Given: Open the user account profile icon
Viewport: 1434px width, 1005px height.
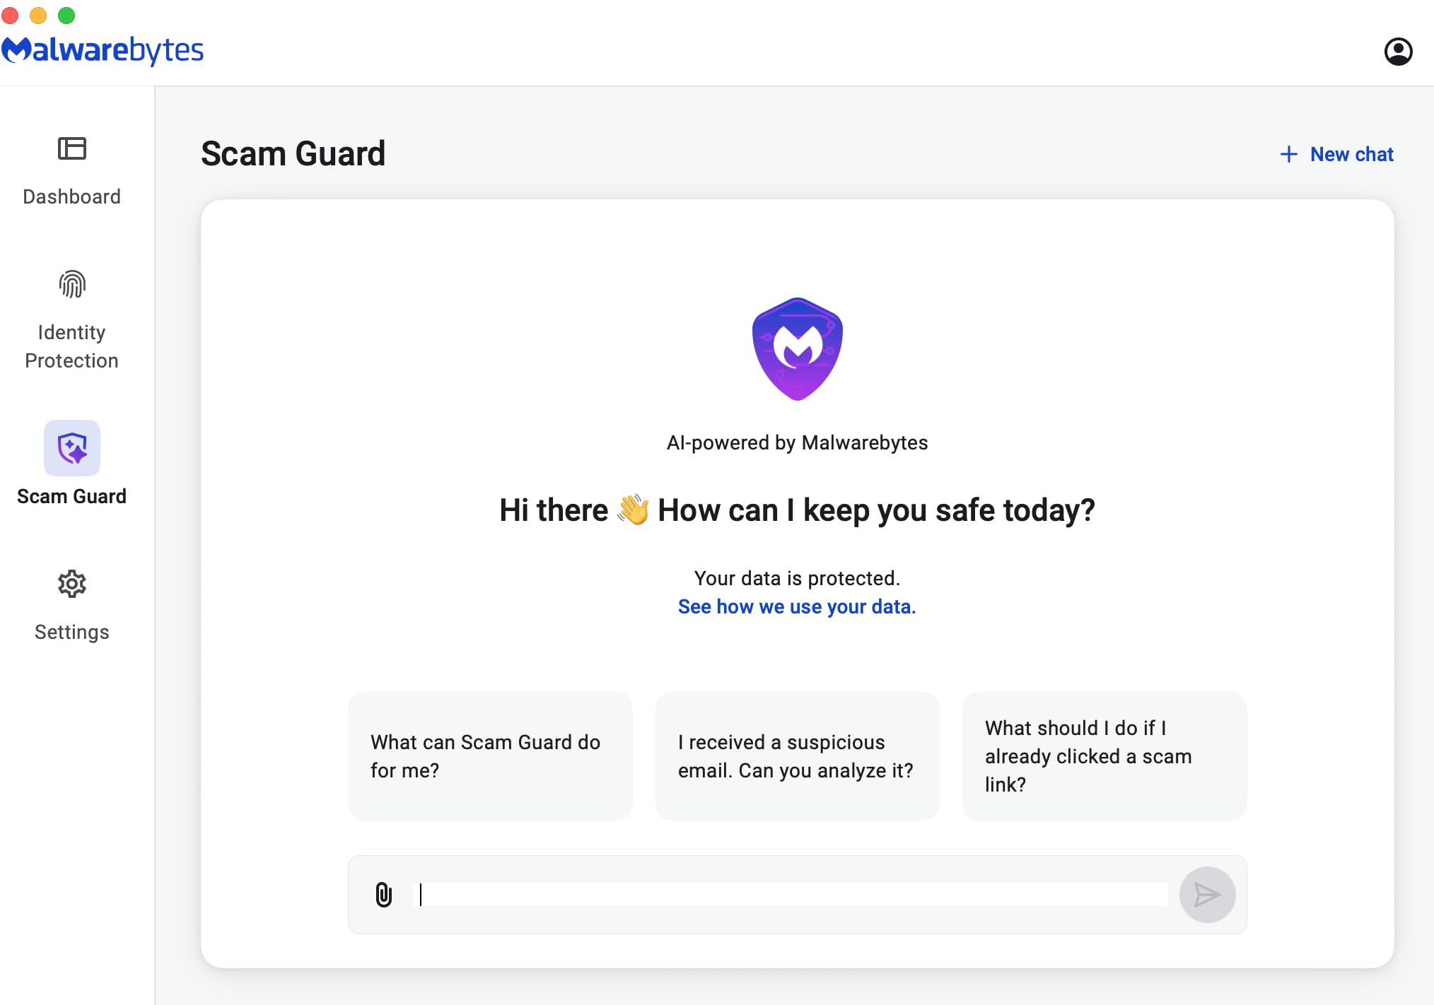Looking at the screenshot, I should [1398, 52].
